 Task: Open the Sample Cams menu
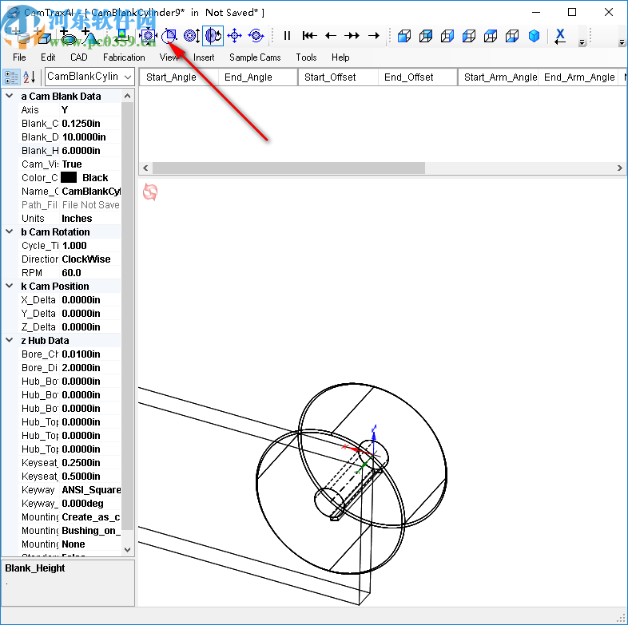(x=255, y=57)
